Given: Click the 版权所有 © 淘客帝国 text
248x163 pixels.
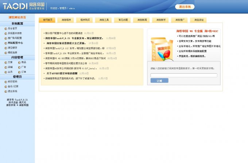Looking at the screenshot, I should click(x=18, y=105).
